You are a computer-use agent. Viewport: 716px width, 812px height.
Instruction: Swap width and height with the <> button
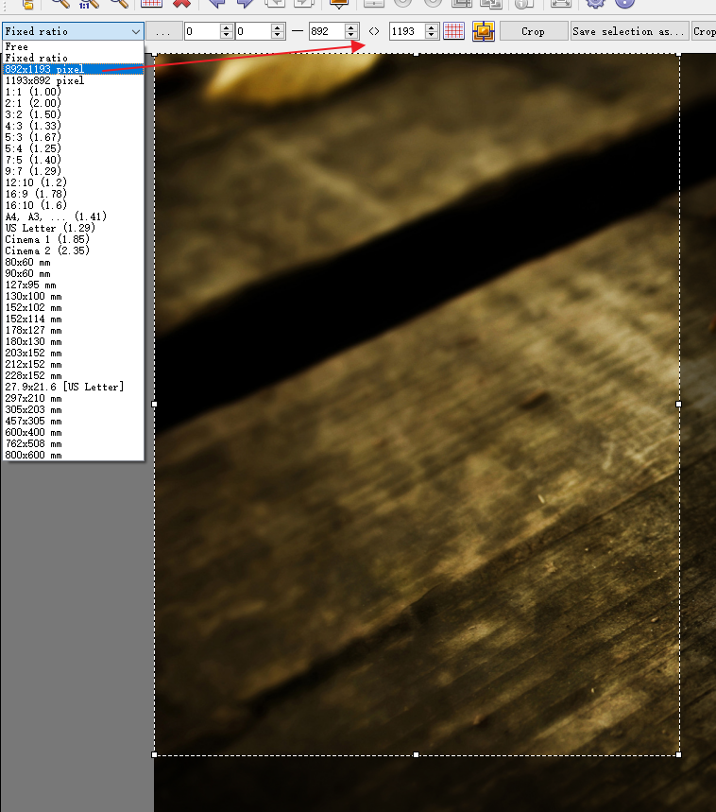tap(374, 31)
